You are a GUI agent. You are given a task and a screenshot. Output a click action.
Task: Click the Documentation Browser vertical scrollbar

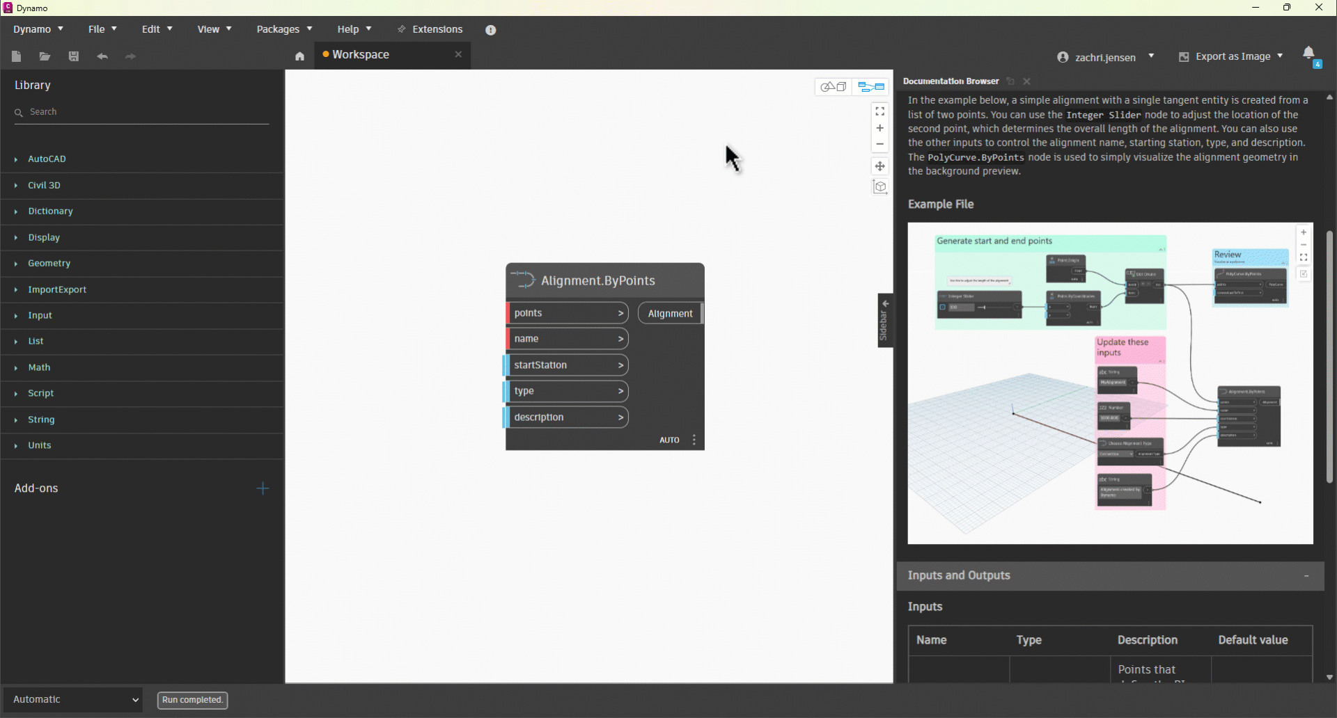tap(1329, 355)
